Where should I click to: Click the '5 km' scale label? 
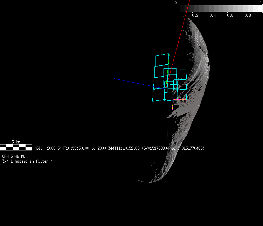click(x=16, y=142)
